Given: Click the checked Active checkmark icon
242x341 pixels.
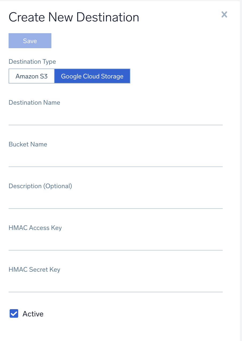Looking at the screenshot, I should click(x=14, y=313).
